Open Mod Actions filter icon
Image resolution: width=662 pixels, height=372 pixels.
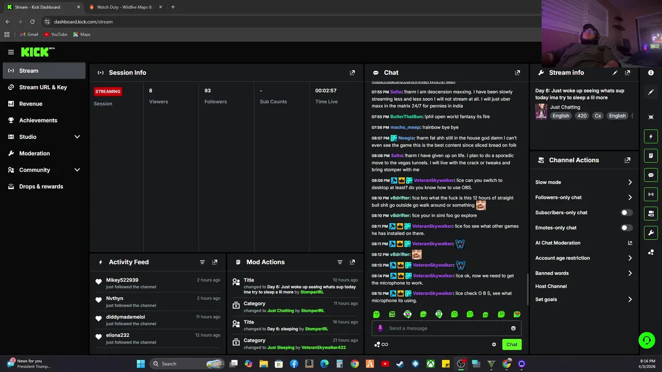point(340,262)
